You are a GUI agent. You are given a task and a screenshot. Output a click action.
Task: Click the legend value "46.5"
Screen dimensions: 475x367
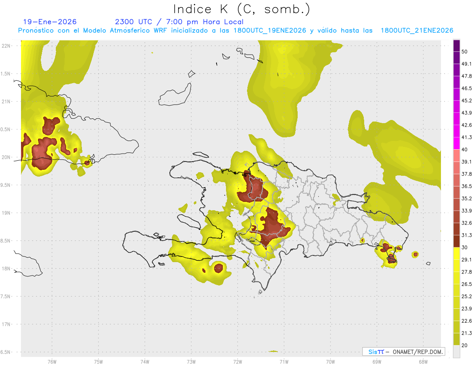[467, 88]
